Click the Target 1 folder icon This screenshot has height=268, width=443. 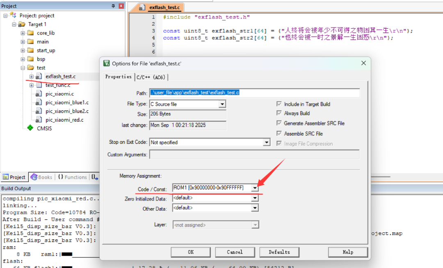pos(22,24)
